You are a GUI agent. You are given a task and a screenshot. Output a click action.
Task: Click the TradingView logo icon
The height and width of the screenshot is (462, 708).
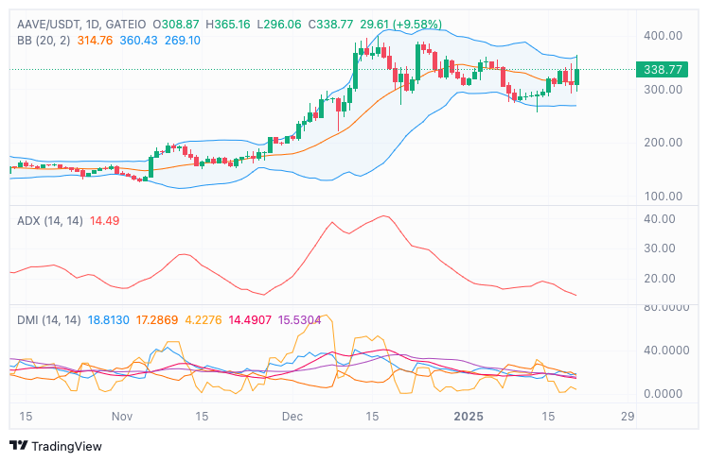coord(18,446)
